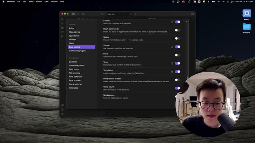Open the command palette ribbon icon

63,41
